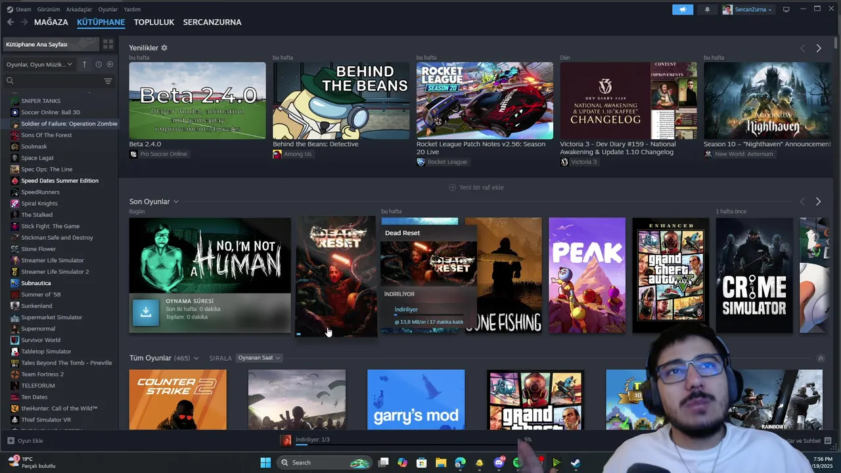Toggle show ready-to-play games icon

[110, 64]
